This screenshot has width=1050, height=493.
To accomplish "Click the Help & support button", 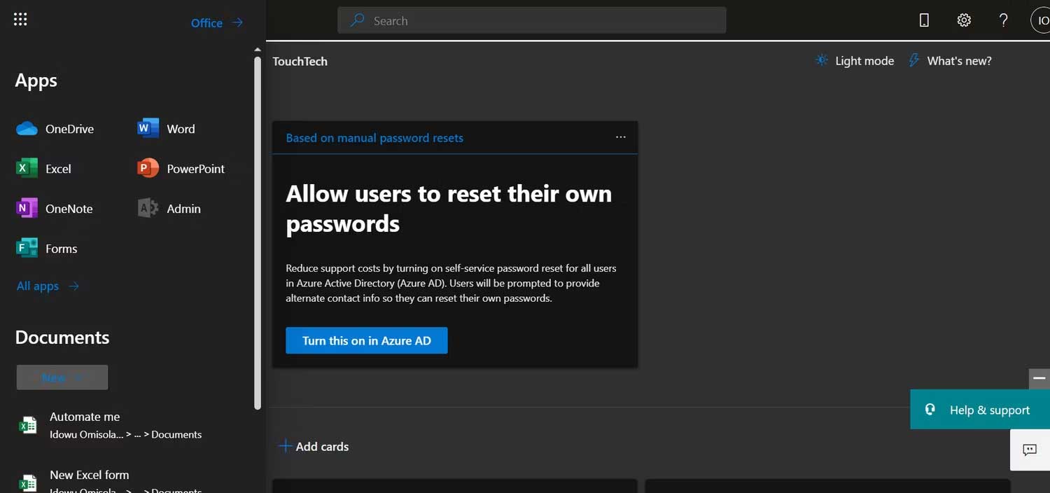I will (979, 410).
